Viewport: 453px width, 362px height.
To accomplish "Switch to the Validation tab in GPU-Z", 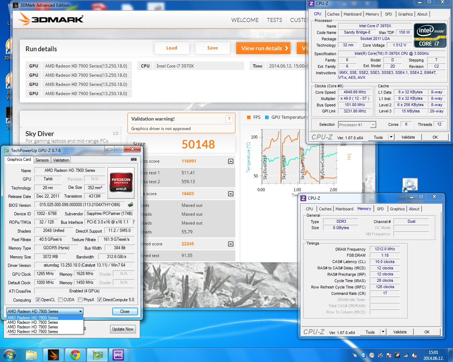I will click(x=61, y=160).
